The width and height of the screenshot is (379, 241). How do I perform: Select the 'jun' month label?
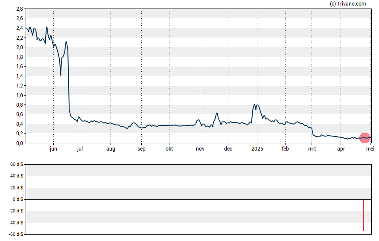(53, 149)
